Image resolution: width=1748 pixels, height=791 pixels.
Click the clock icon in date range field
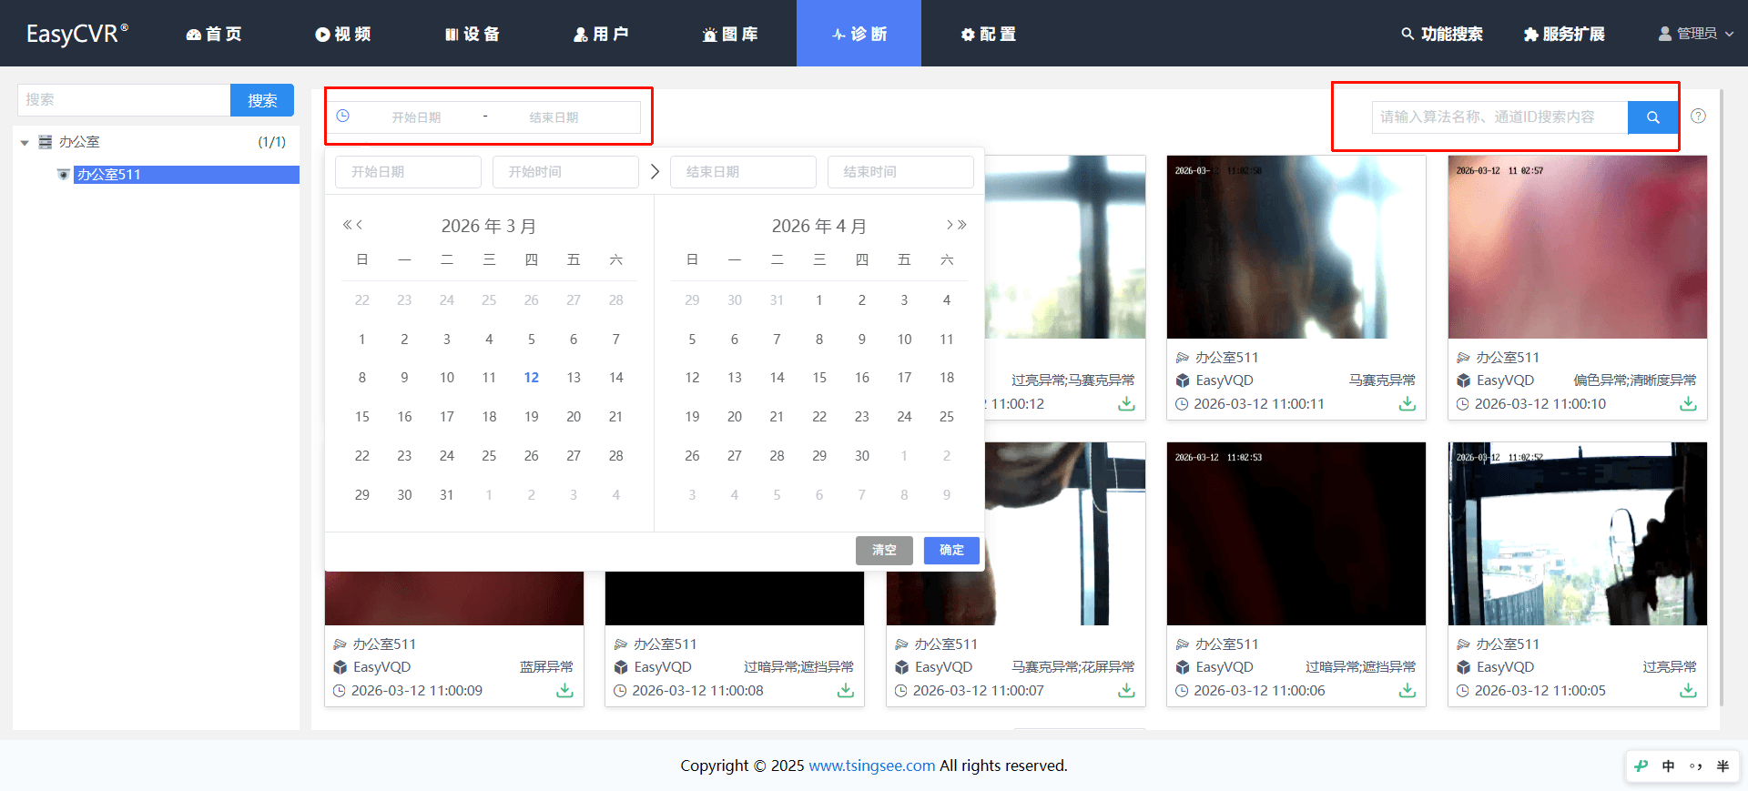343,117
